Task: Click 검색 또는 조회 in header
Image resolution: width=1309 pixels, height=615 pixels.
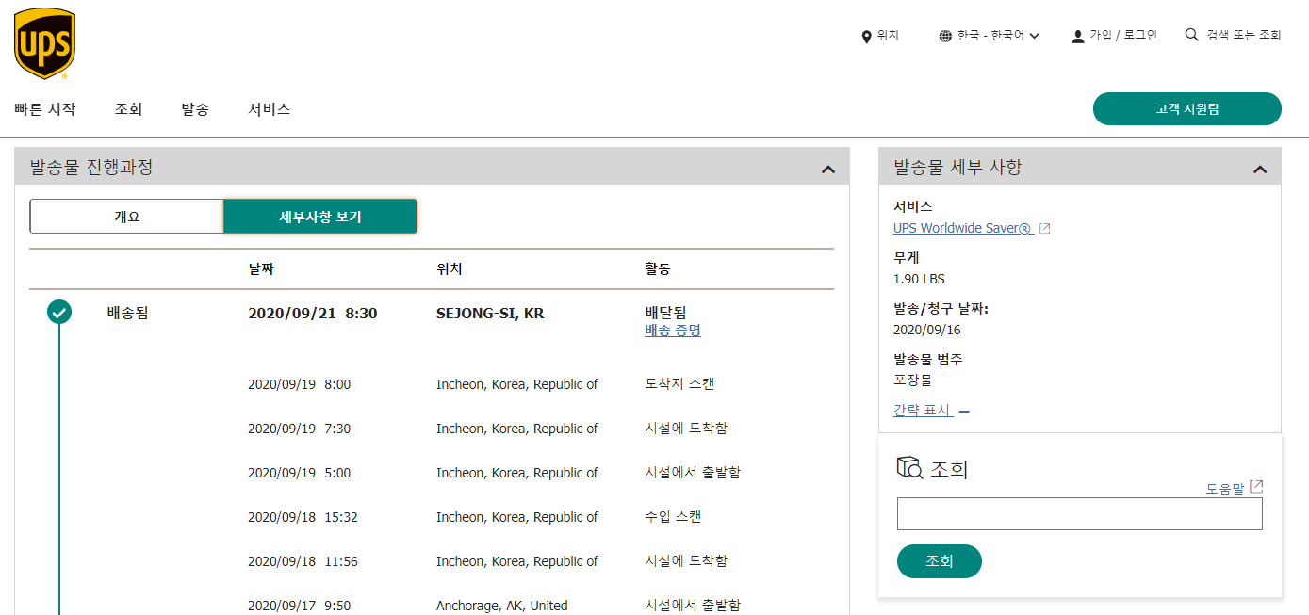Action: (x=1244, y=36)
